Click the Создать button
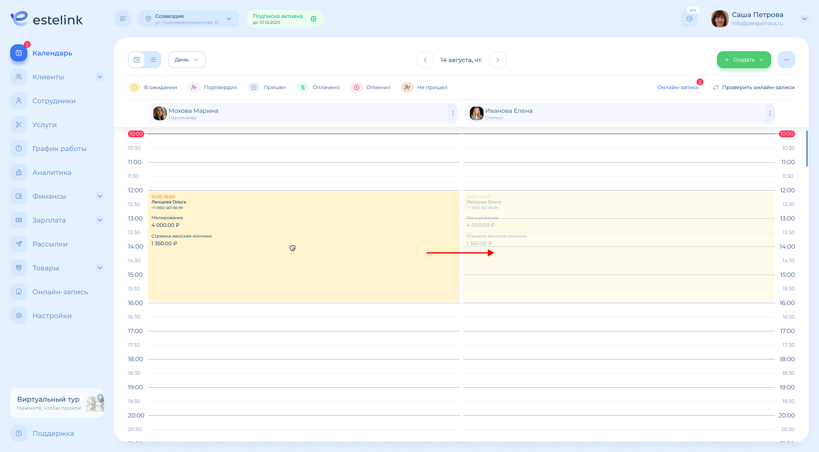The height and width of the screenshot is (452, 819). [x=743, y=60]
